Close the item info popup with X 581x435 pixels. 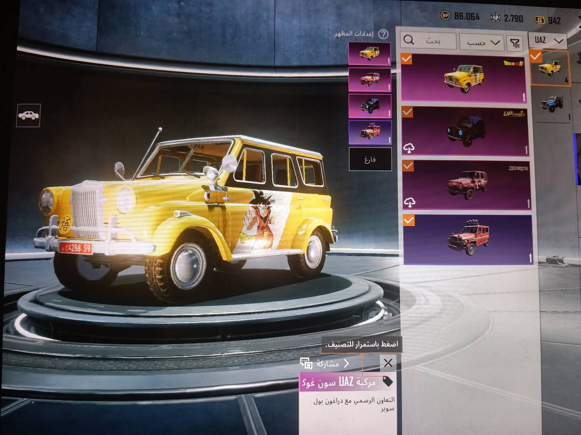tap(388, 363)
